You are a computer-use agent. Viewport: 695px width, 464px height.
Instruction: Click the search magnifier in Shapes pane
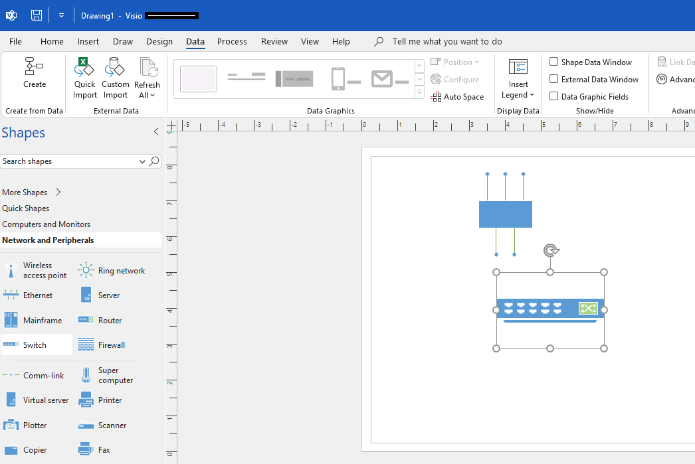[153, 161]
